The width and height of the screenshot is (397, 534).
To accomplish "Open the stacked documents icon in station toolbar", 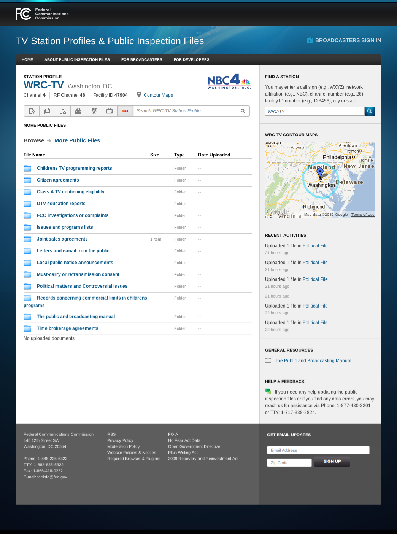I will pyautogui.click(x=47, y=111).
